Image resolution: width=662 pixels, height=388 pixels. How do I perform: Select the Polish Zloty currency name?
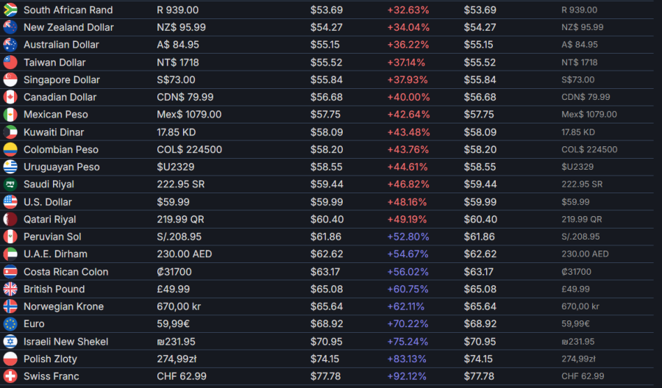50,359
